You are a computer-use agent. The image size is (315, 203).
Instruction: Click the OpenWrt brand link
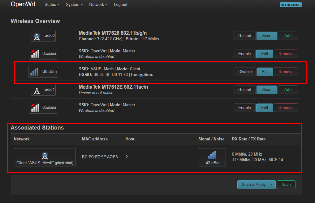coord(23,4)
